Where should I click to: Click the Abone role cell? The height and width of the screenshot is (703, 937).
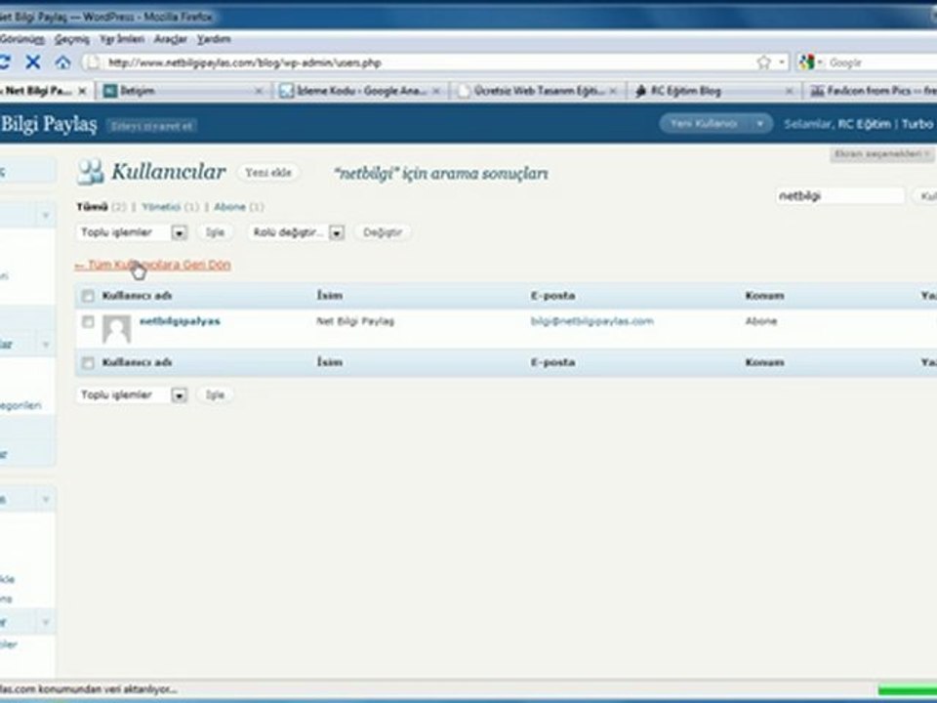coord(760,321)
